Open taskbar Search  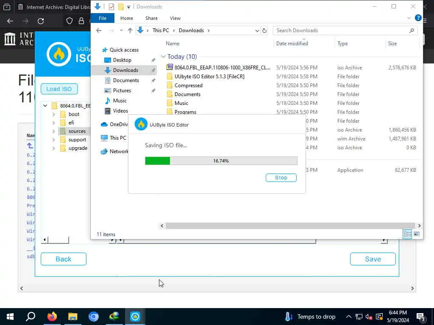pos(31,317)
